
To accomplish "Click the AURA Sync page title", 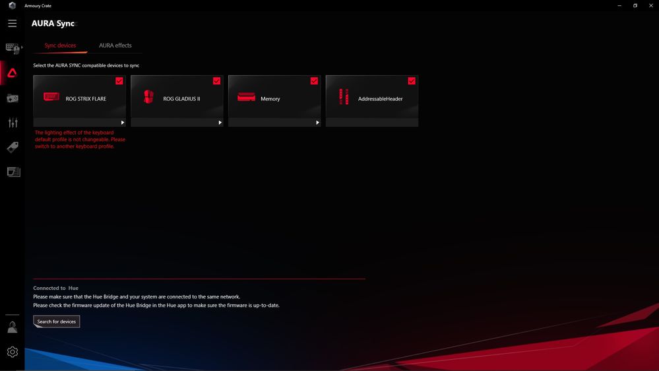I will point(53,24).
